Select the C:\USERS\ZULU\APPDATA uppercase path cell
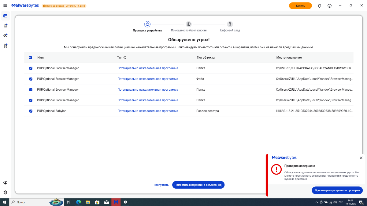 coord(314,68)
